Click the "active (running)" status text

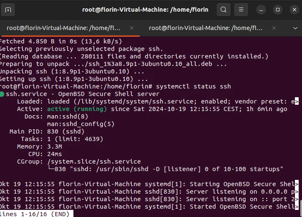[x=77, y=109]
